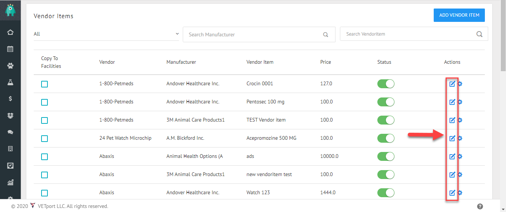Viewport: 506px width, 212px height.
Task: Click the 1444.0 price cell
Action: click(x=328, y=193)
